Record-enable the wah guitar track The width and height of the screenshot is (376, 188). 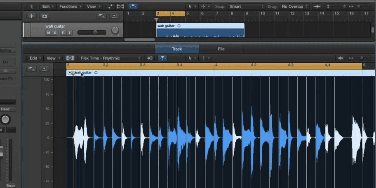tap(63, 33)
